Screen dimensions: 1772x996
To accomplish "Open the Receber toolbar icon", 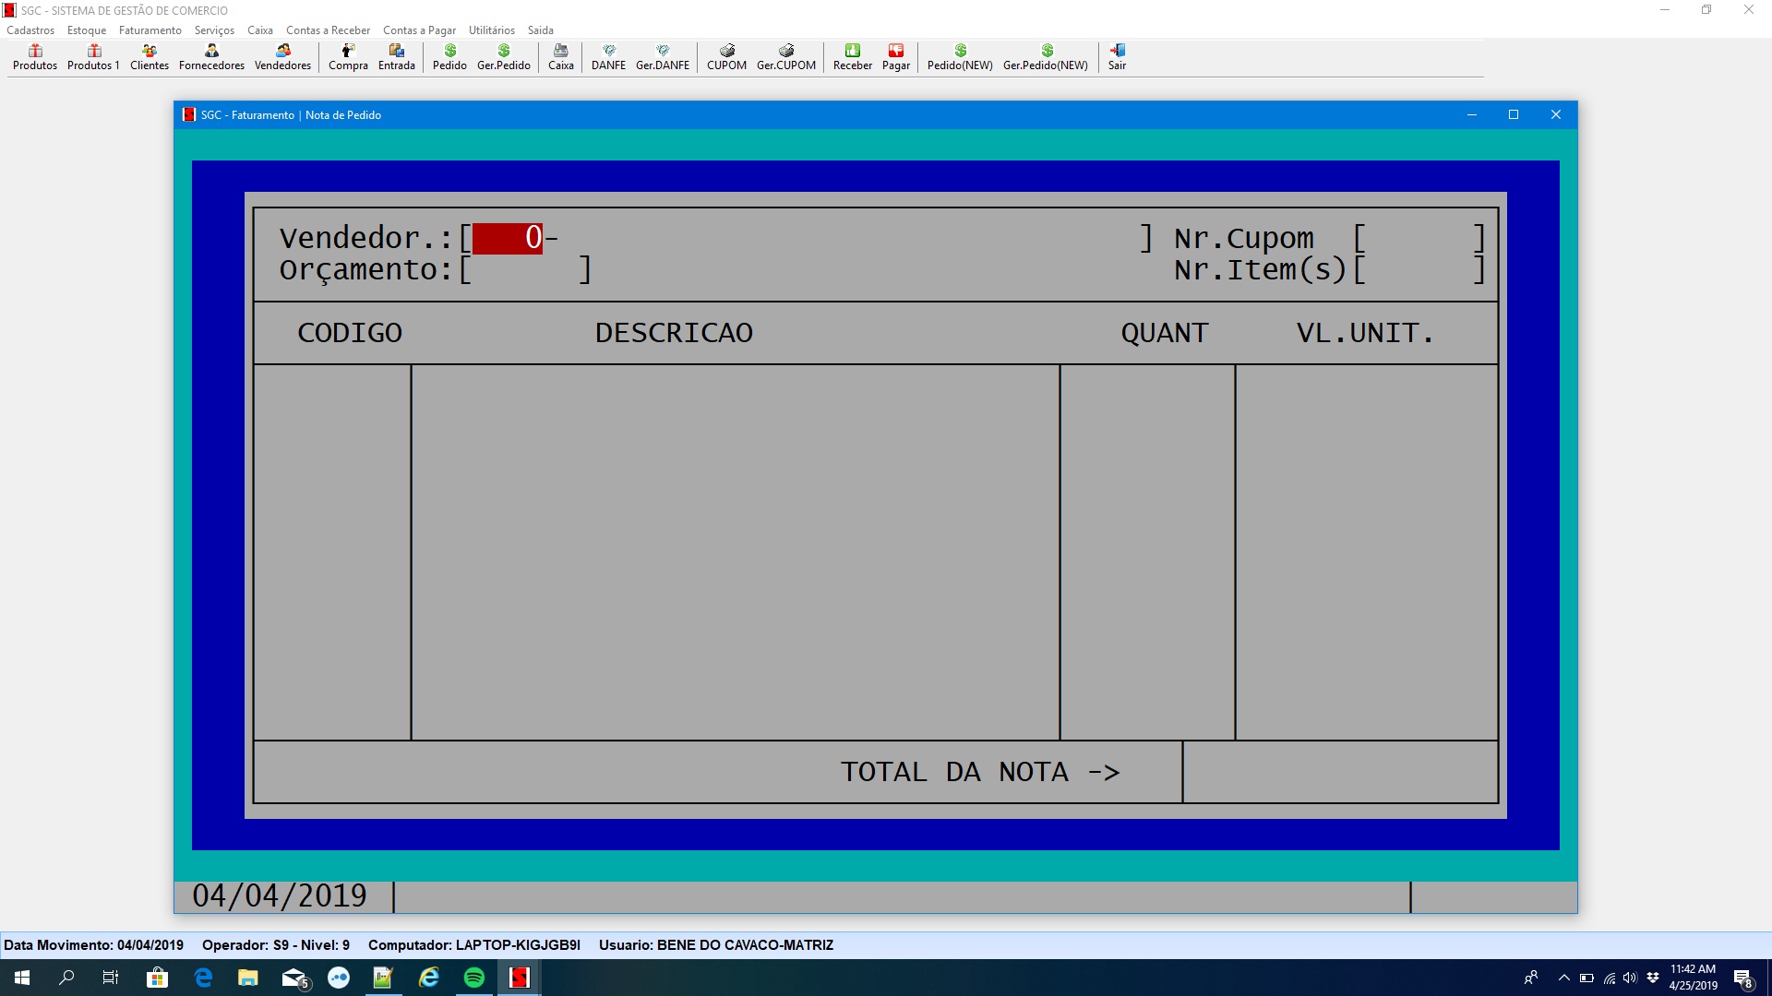I will pyautogui.click(x=852, y=56).
